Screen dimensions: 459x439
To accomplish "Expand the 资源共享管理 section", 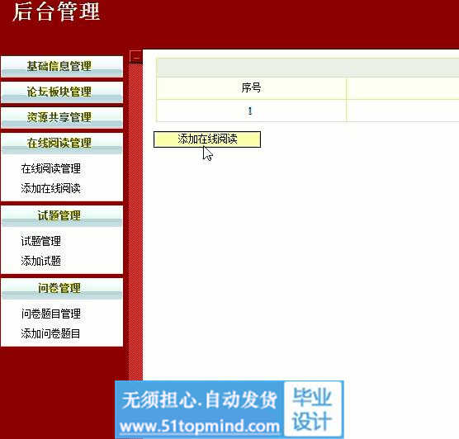I will point(62,118).
